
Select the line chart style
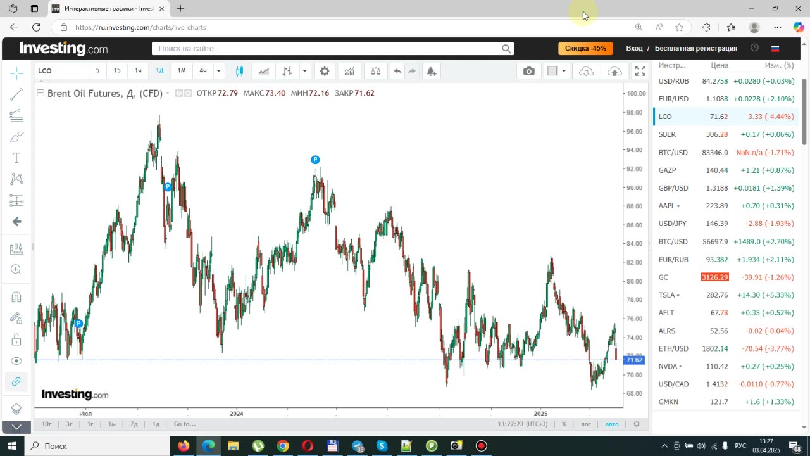click(x=263, y=71)
